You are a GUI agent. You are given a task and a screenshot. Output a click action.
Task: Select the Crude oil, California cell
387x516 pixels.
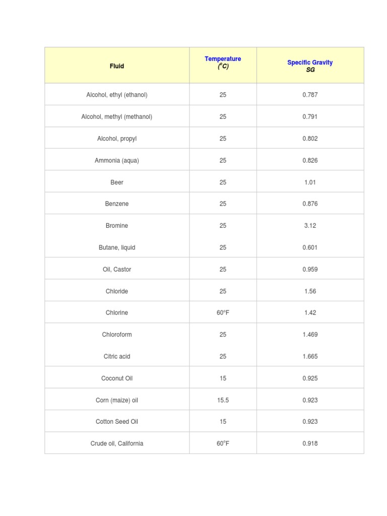tap(117, 444)
